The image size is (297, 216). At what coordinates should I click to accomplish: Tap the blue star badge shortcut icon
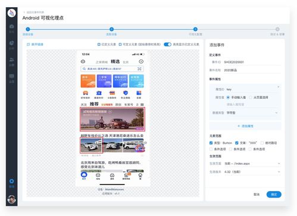coord(99,93)
